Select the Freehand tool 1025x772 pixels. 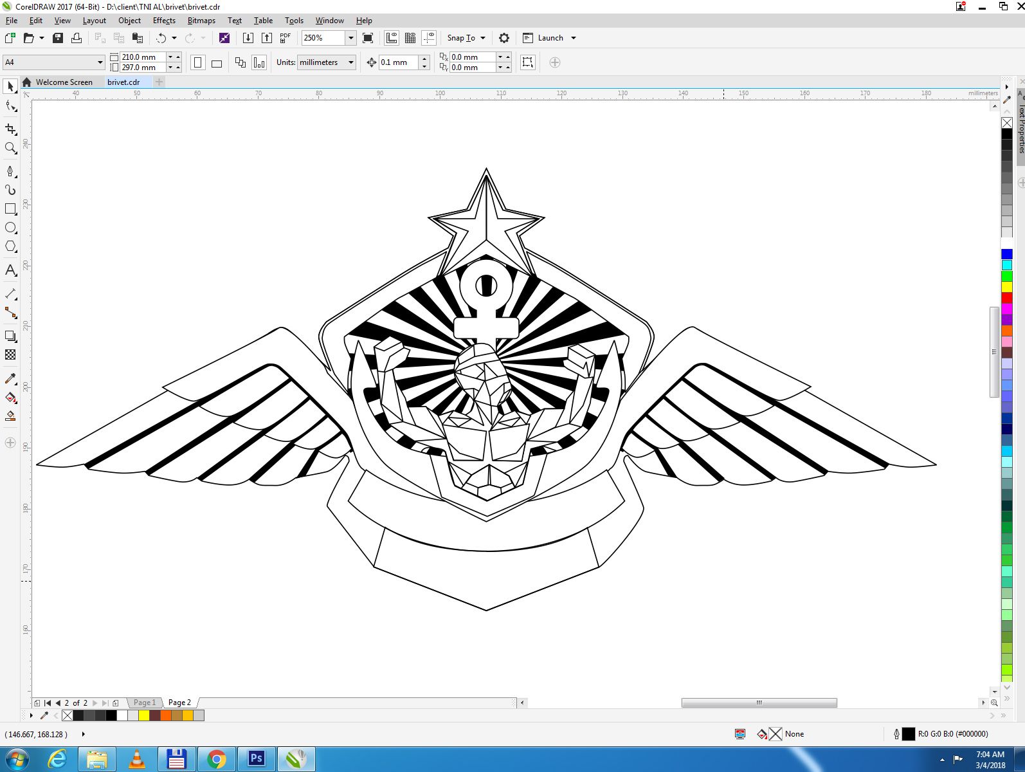(10, 171)
